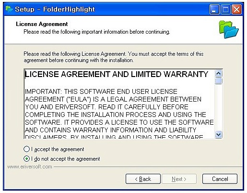Click the FolderHighlight setup icon in title bar
The height and width of the screenshot is (193, 247).
click(9, 9)
